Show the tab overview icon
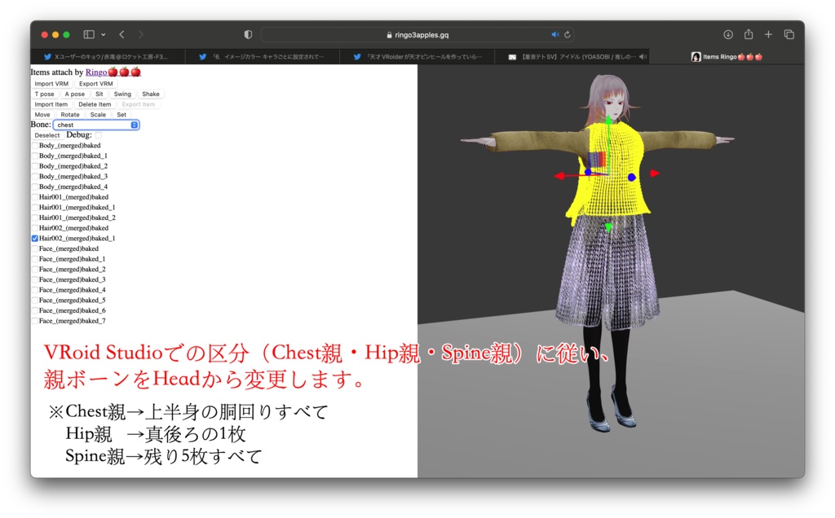The height and width of the screenshot is (518, 835). (x=788, y=34)
